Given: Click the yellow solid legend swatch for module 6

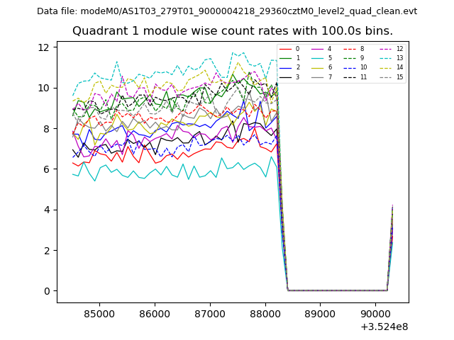Looking at the screenshot, I should pos(318,67).
